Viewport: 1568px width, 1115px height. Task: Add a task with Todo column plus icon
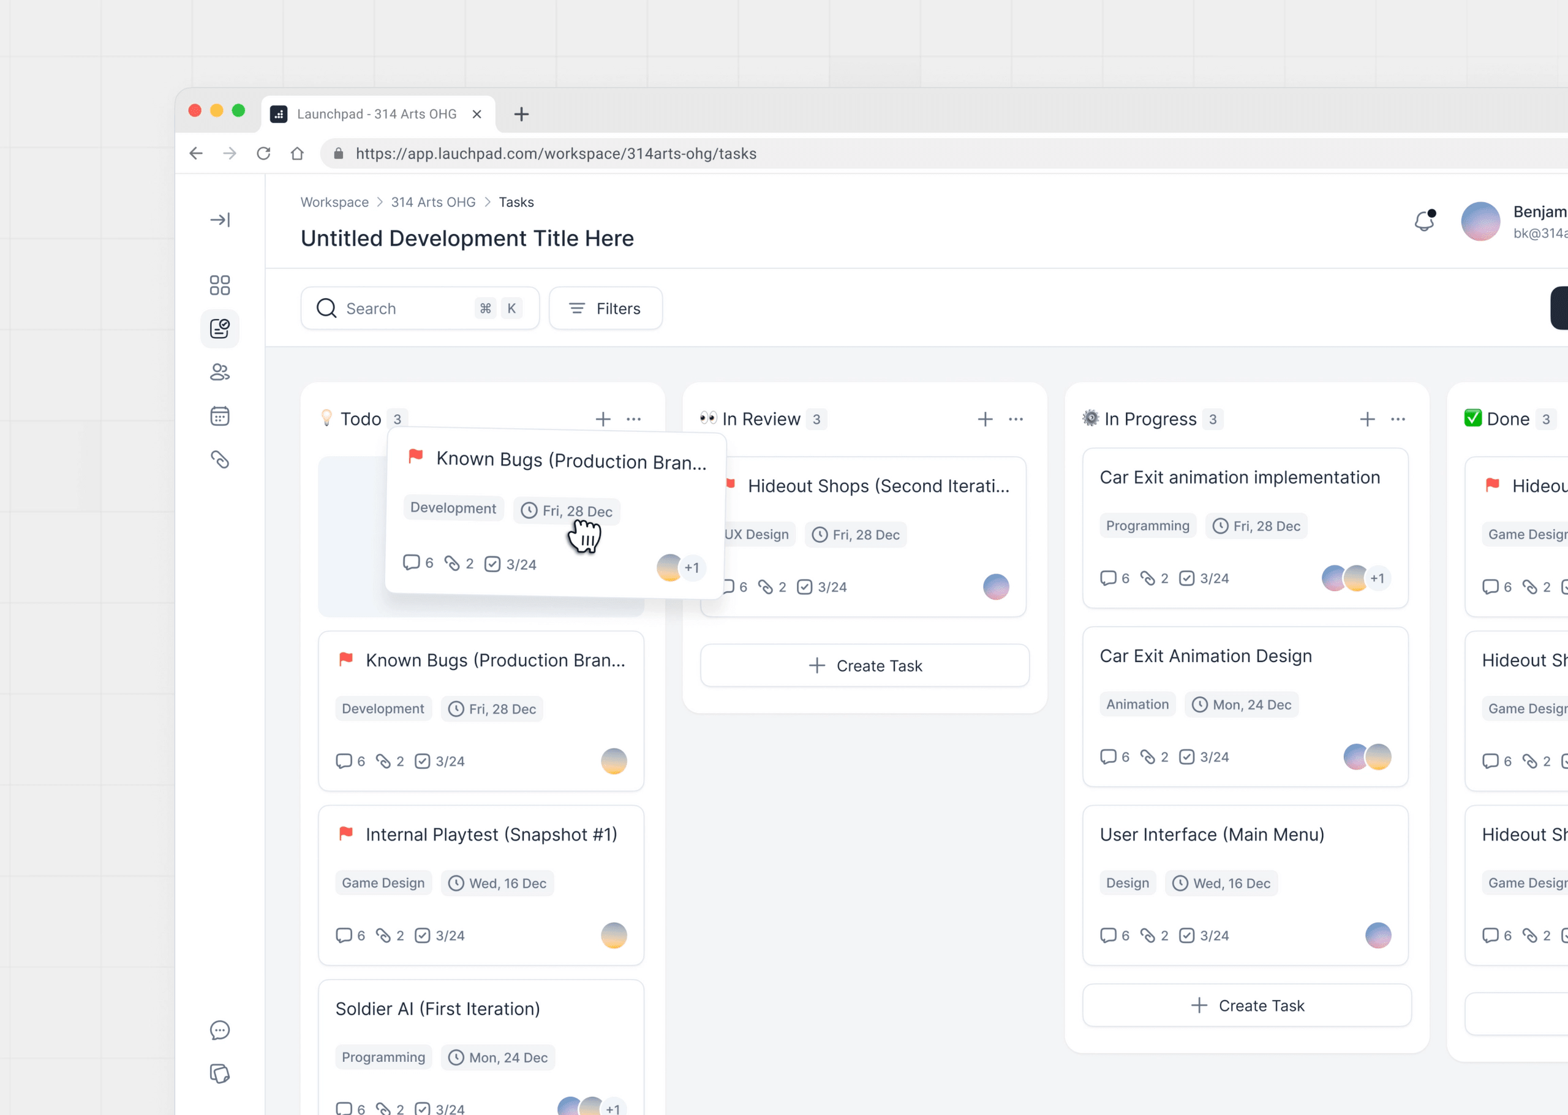point(603,419)
